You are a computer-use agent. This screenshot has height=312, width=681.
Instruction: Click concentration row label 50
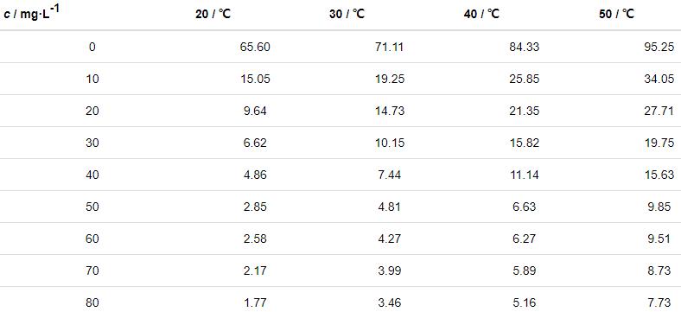(x=92, y=207)
